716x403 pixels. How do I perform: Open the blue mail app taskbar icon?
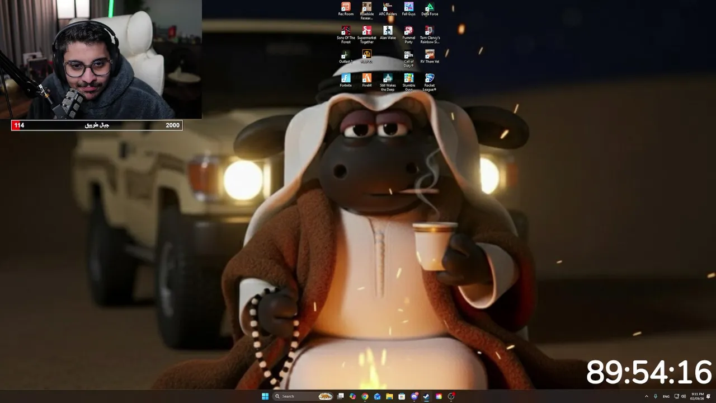[377, 396]
